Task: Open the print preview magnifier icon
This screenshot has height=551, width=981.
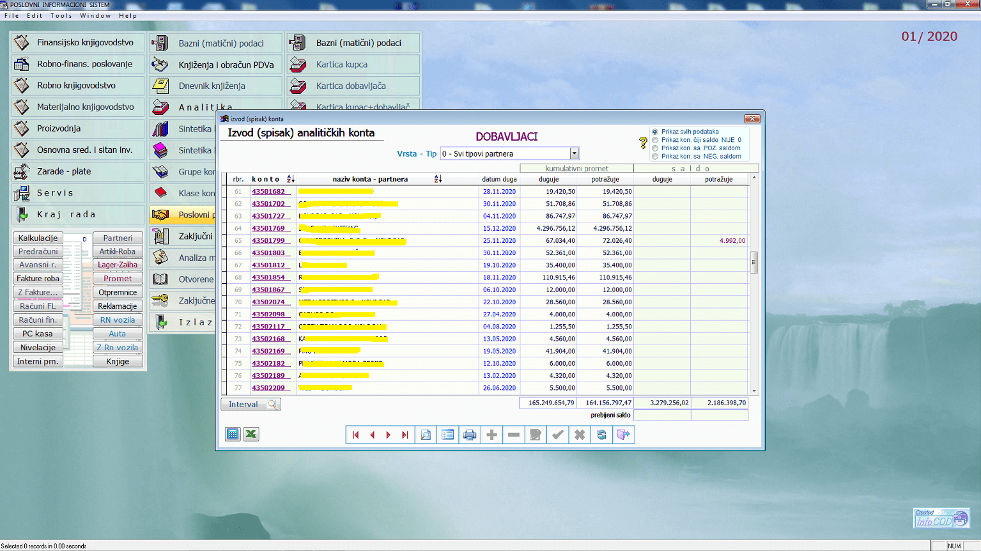Action: [x=426, y=435]
